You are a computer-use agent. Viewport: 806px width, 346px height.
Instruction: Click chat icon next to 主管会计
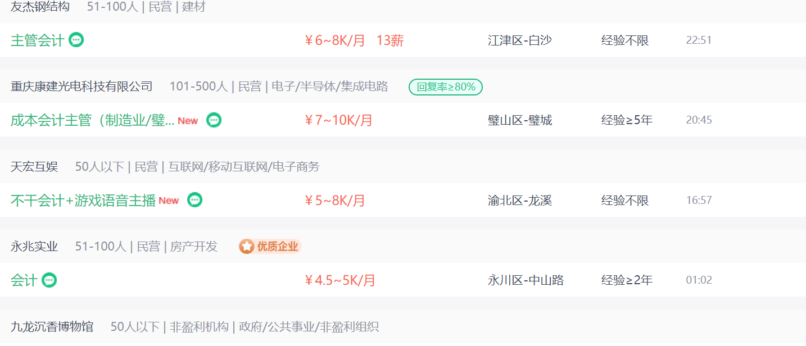[x=76, y=40]
